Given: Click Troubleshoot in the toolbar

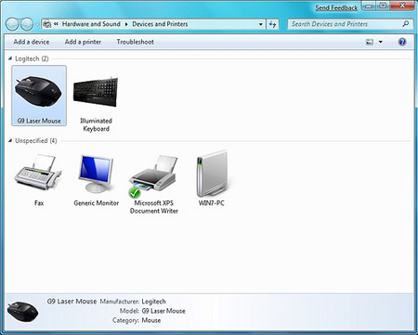Looking at the screenshot, I should point(136,42).
